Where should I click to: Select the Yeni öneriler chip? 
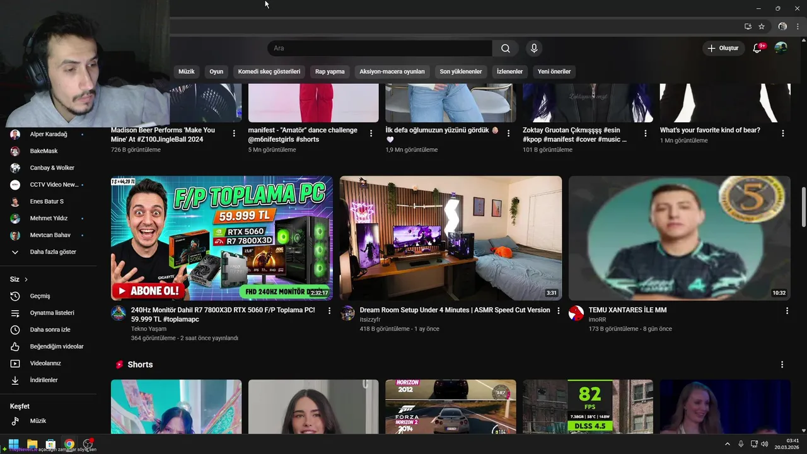pyautogui.click(x=554, y=72)
